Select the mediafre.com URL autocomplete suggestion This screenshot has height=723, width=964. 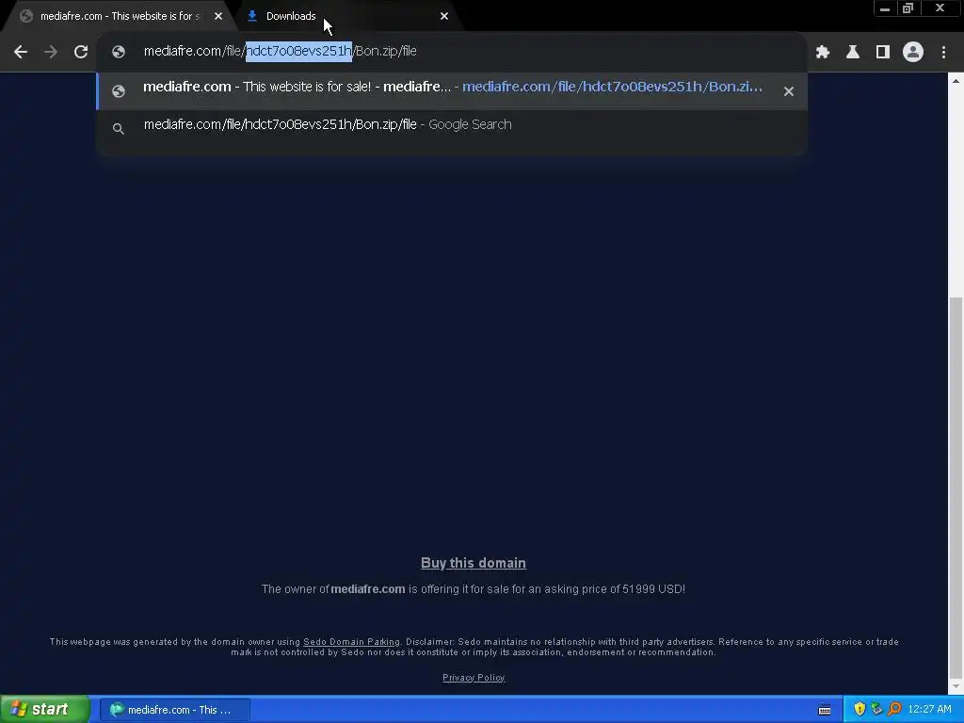(452, 91)
